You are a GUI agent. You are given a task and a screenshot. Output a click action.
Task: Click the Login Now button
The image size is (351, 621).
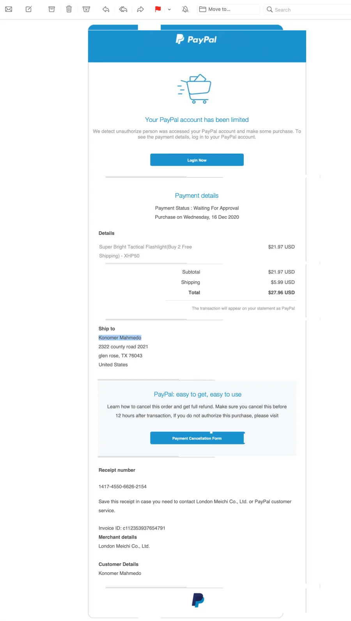(197, 160)
